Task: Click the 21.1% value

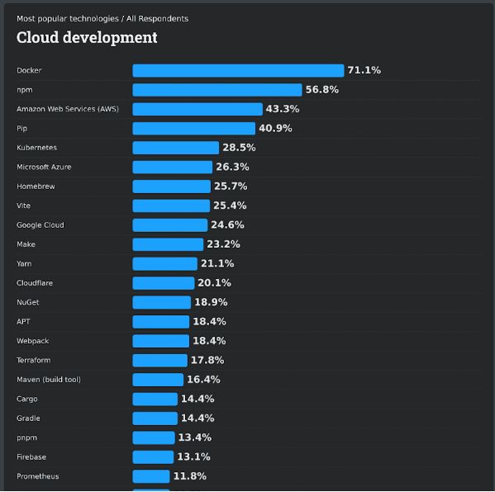Action: click(217, 263)
